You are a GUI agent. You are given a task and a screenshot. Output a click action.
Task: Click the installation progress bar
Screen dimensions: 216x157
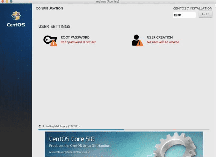pos(124,129)
